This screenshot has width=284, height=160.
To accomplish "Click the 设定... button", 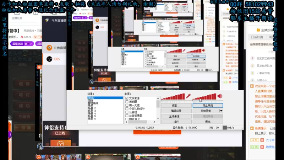I will (176, 105).
